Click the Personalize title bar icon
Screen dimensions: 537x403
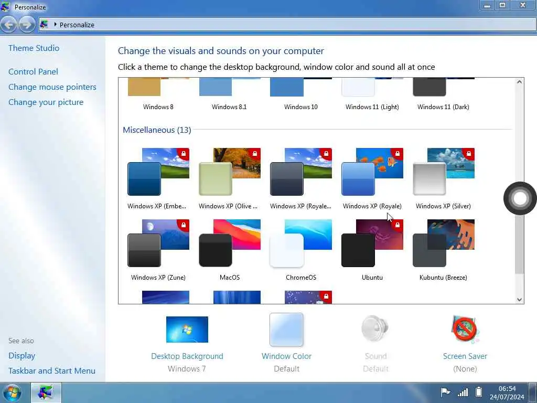point(5,6)
